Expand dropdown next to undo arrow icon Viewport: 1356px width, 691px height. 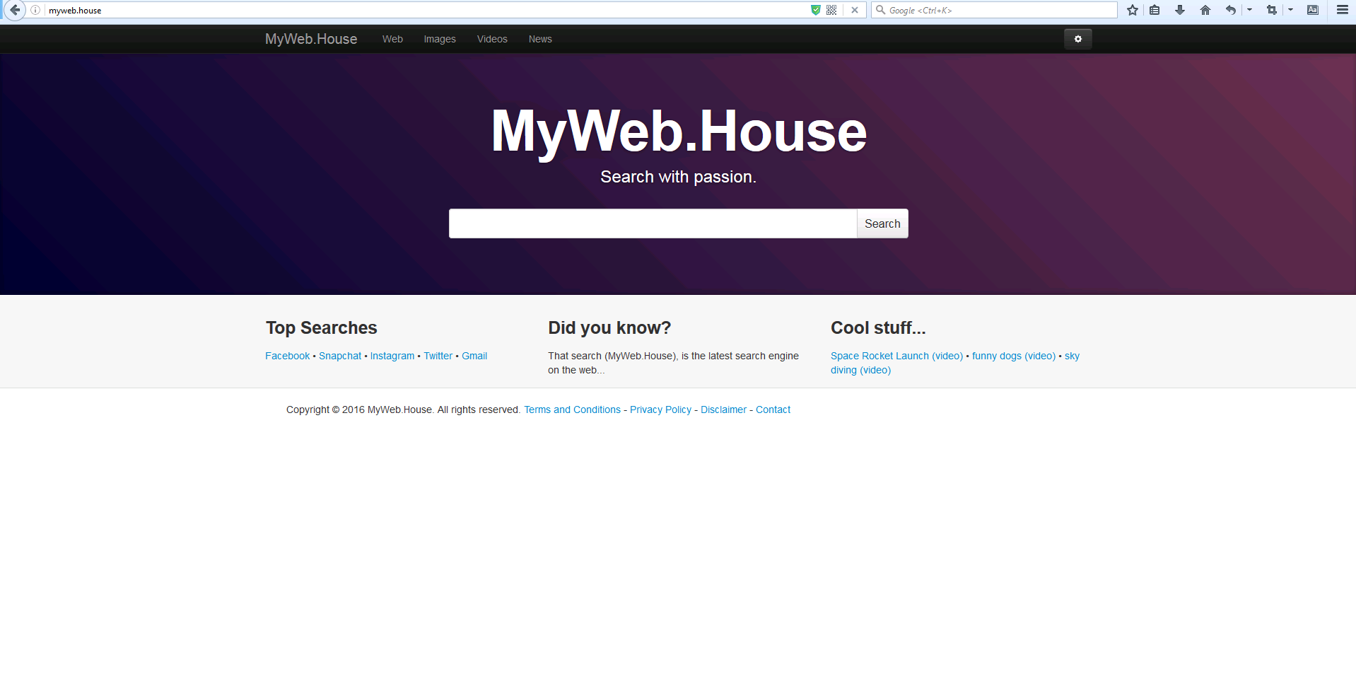[1249, 10]
